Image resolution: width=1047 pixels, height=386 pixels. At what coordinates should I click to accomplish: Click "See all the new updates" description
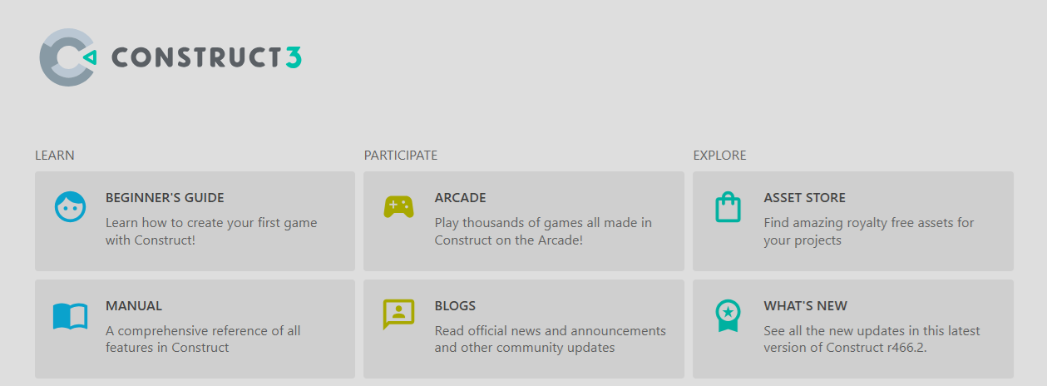tap(872, 331)
